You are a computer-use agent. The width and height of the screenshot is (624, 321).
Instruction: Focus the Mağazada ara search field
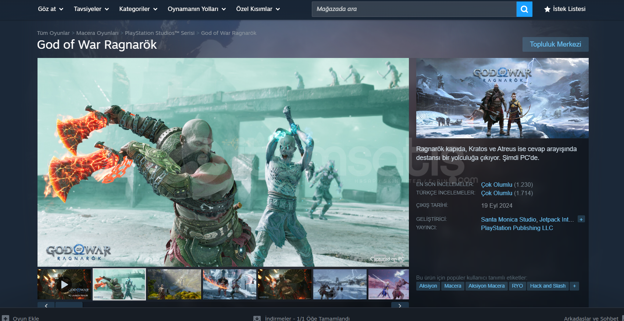click(x=414, y=9)
